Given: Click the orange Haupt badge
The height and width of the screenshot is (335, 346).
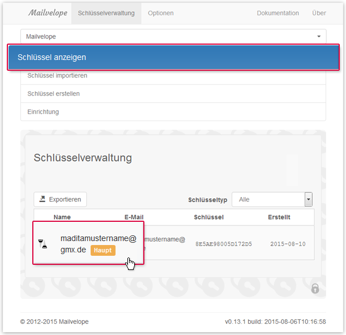Looking at the screenshot, I should click(103, 250).
